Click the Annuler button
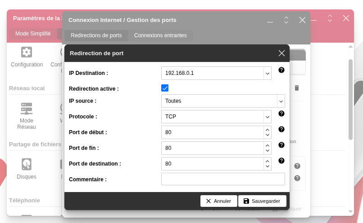363x223 pixels. (219, 201)
